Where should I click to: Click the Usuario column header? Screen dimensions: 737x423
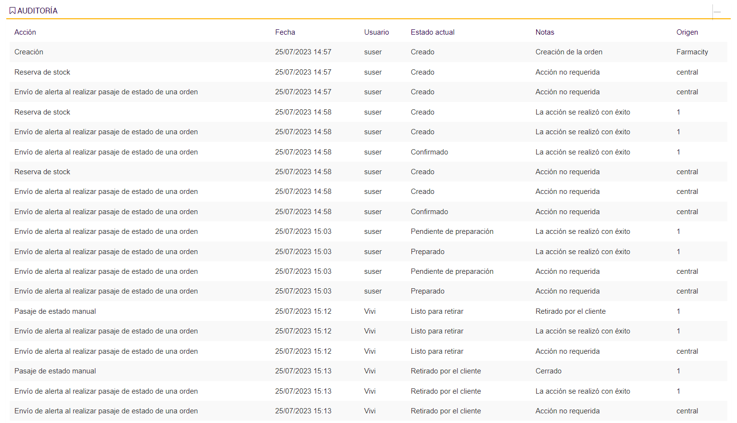point(376,32)
